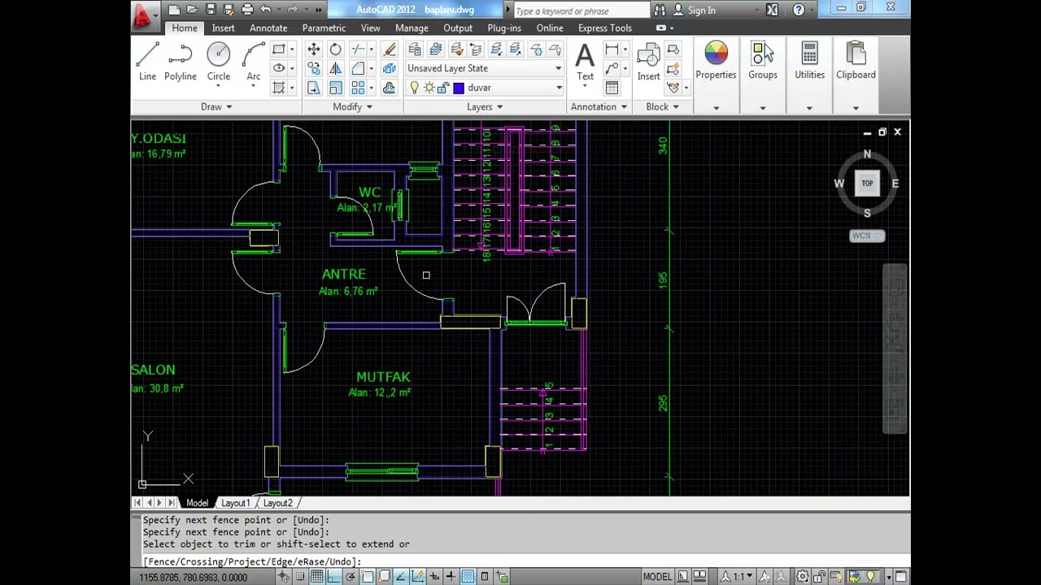Click the WCS label below ViewCube
Image resolution: width=1041 pixels, height=585 pixels.
coord(867,236)
